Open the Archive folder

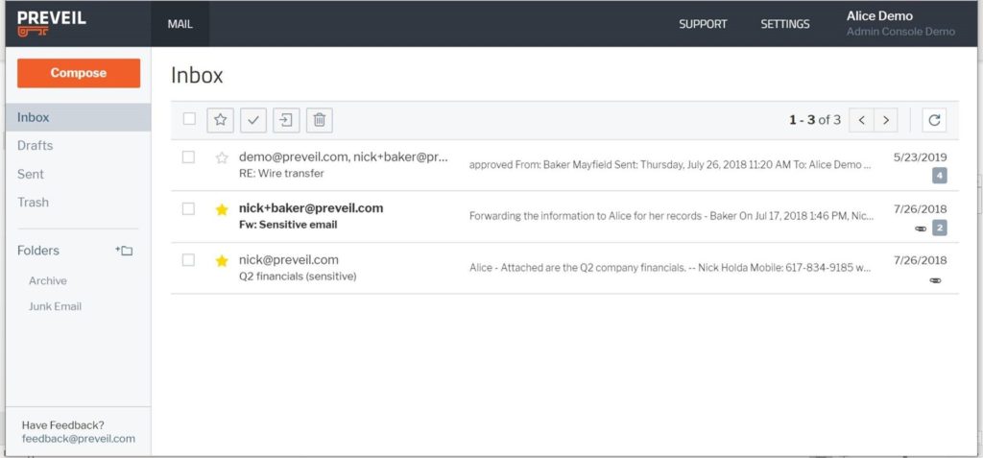[48, 280]
